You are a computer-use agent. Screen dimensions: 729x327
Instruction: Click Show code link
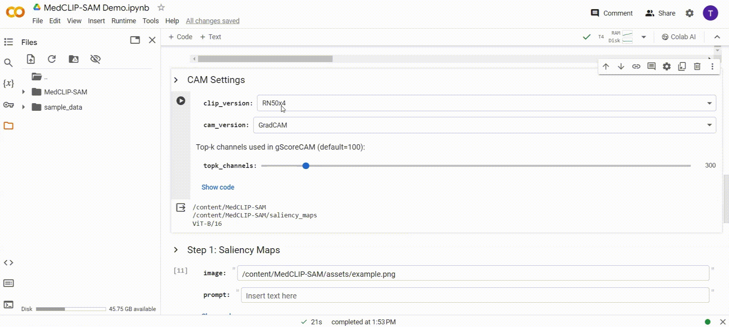tap(218, 187)
